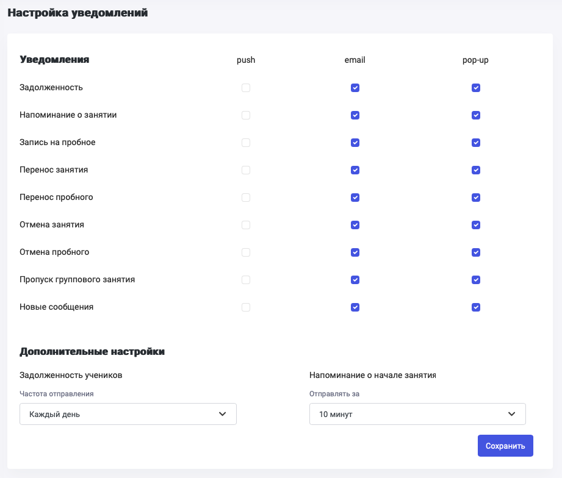The height and width of the screenshot is (478, 562).
Task: Disable pop-up for Отмена занятия
Action: tap(476, 225)
